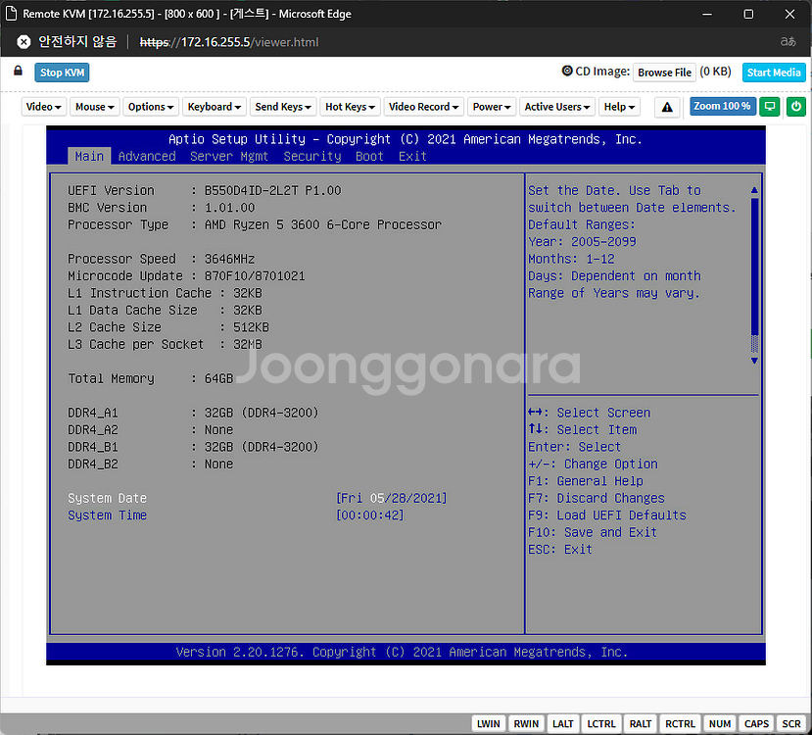Viewport: 812px width, 735px height.
Task: Open the Video dropdown menu
Action: click(44, 107)
